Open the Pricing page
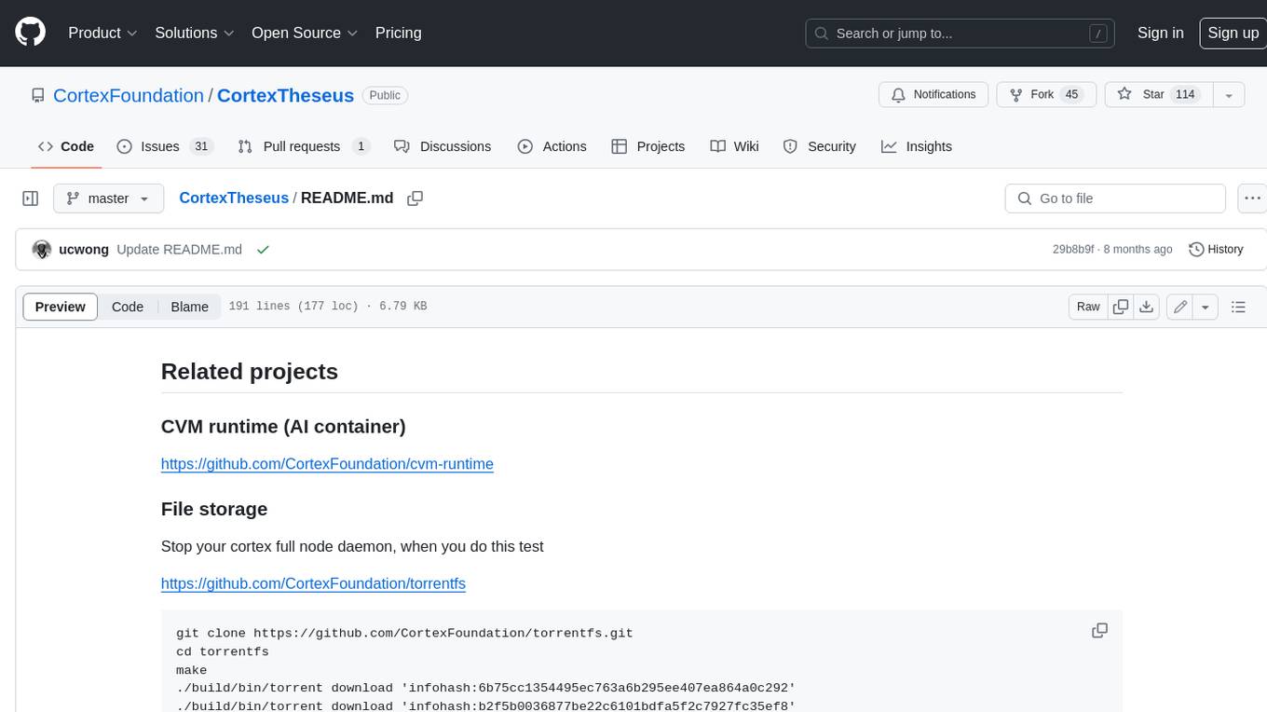This screenshot has height=712, width=1267. tap(398, 33)
